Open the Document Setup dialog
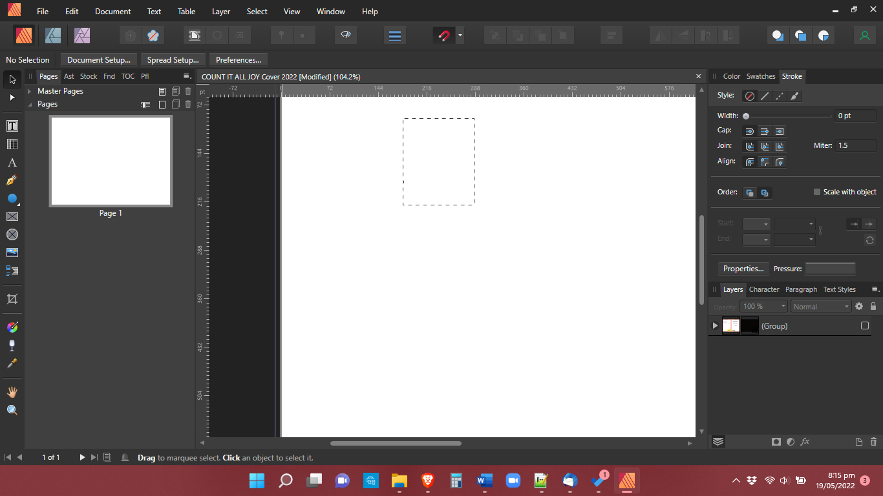The height and width of the screenshot is (496, 883). tap(98, 59)
